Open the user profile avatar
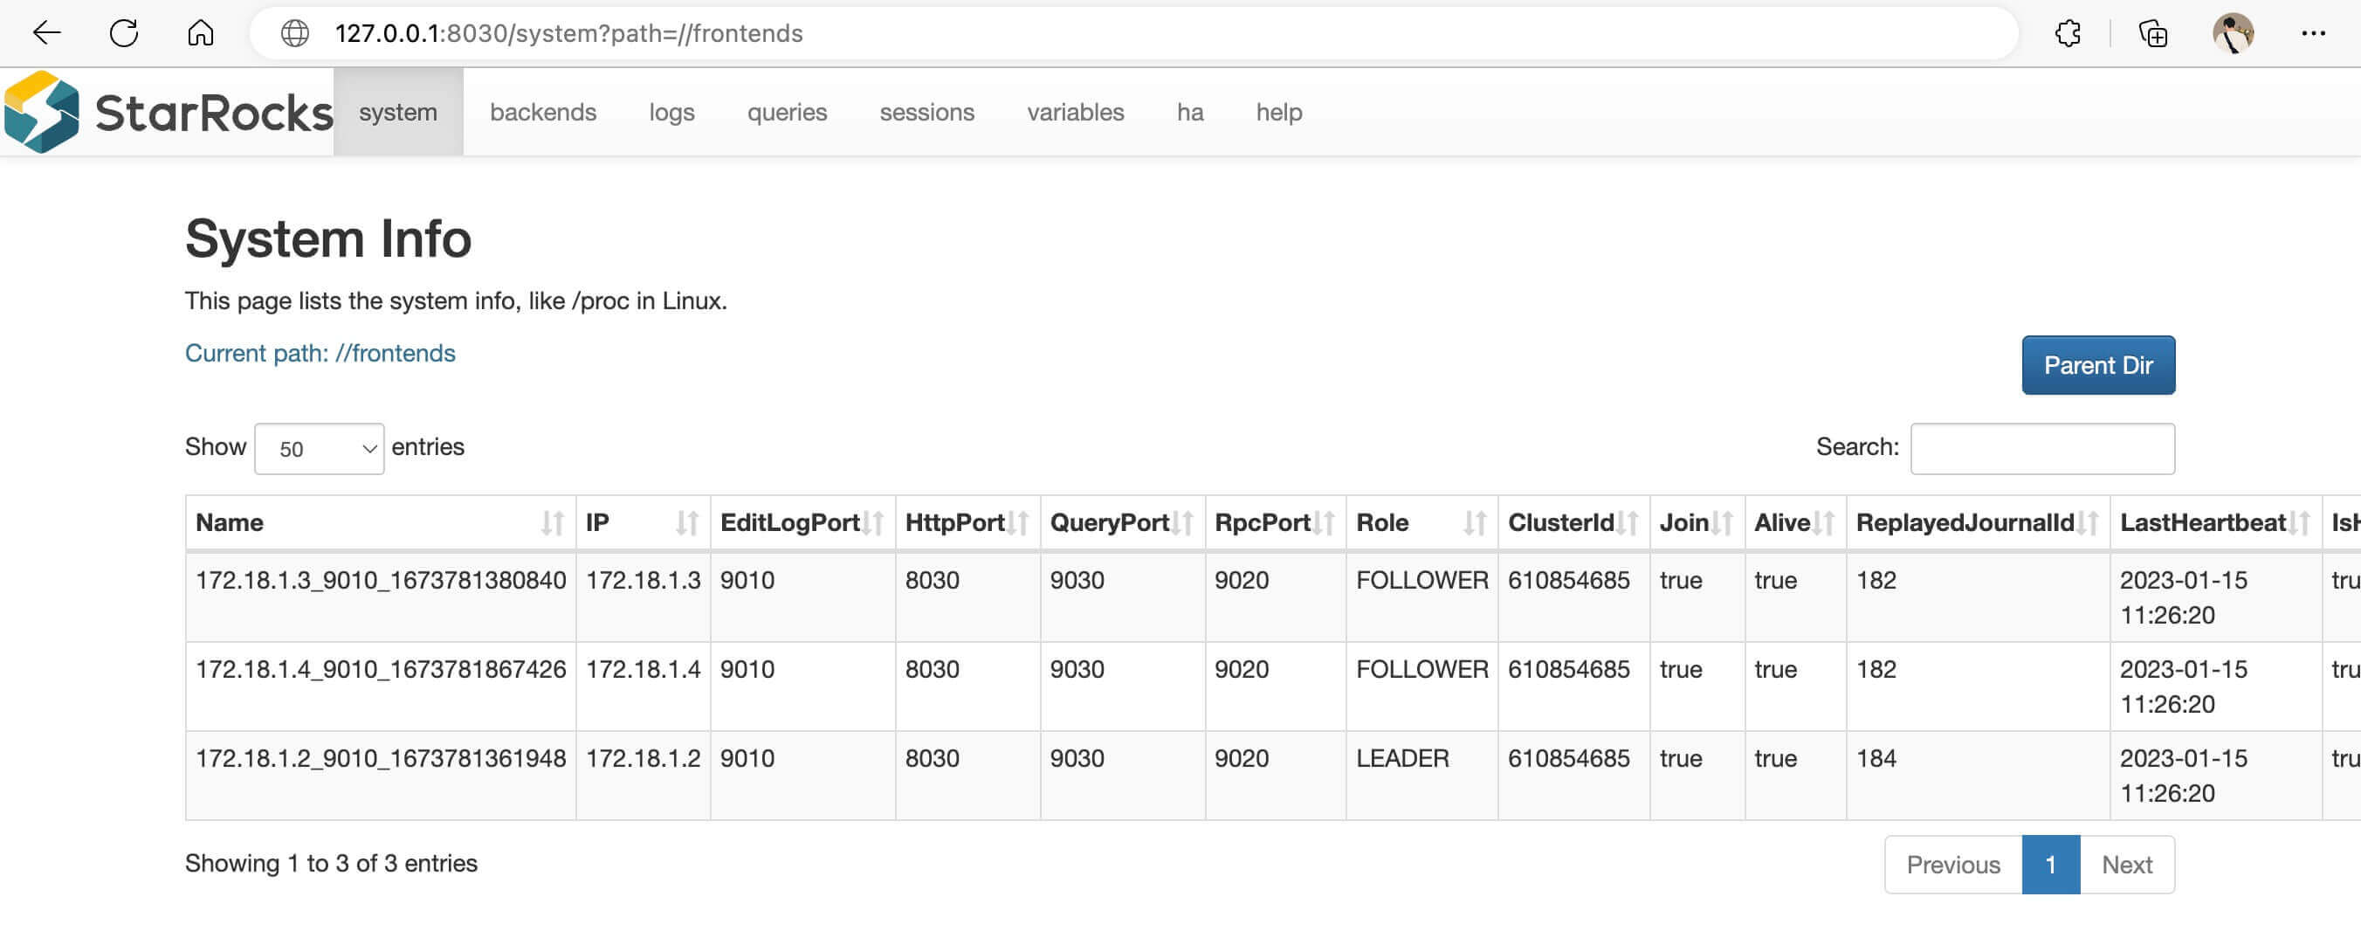2361x952 pixels. 2233,33
